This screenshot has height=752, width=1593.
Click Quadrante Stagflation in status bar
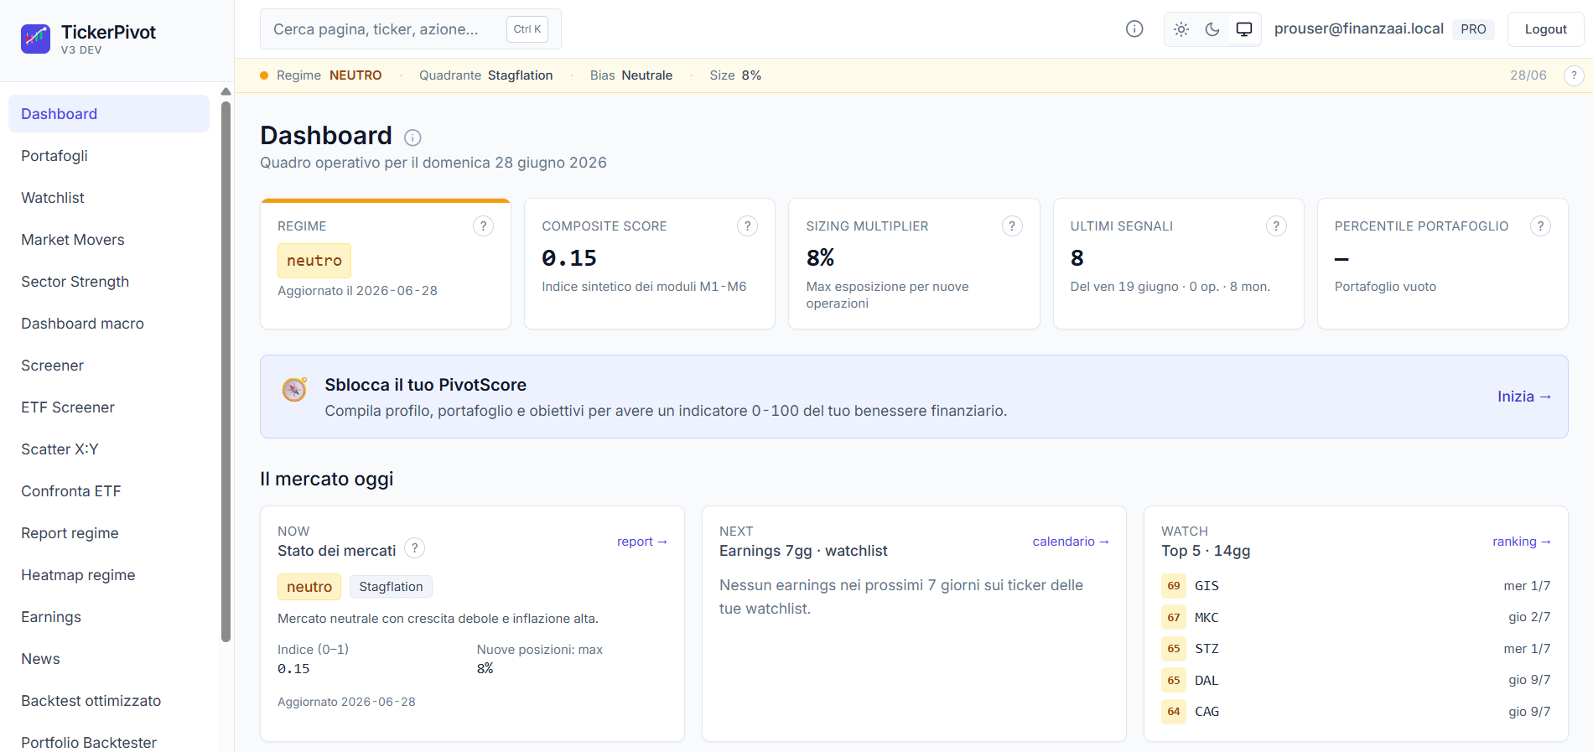(x=486, y=75)
